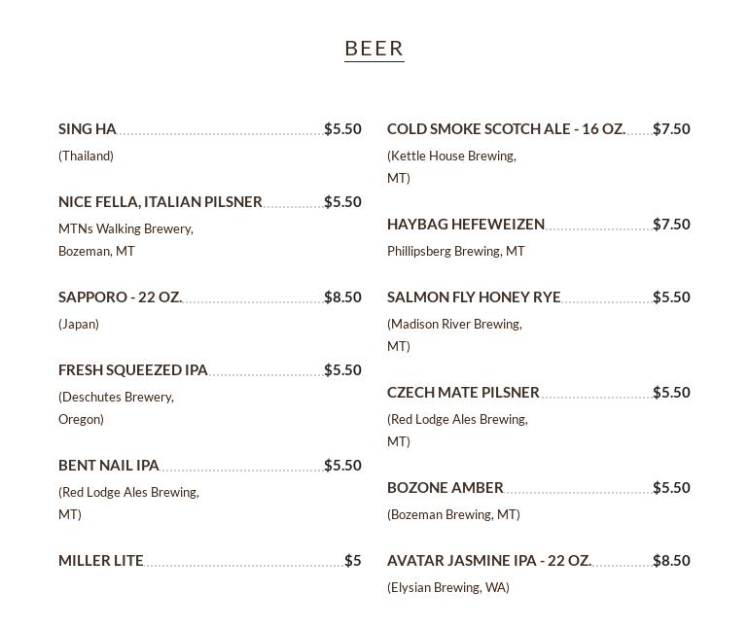Screen dimensions: 749x628
Task: Click the MTNs Walking Brewery description
Action: point(125,239)
